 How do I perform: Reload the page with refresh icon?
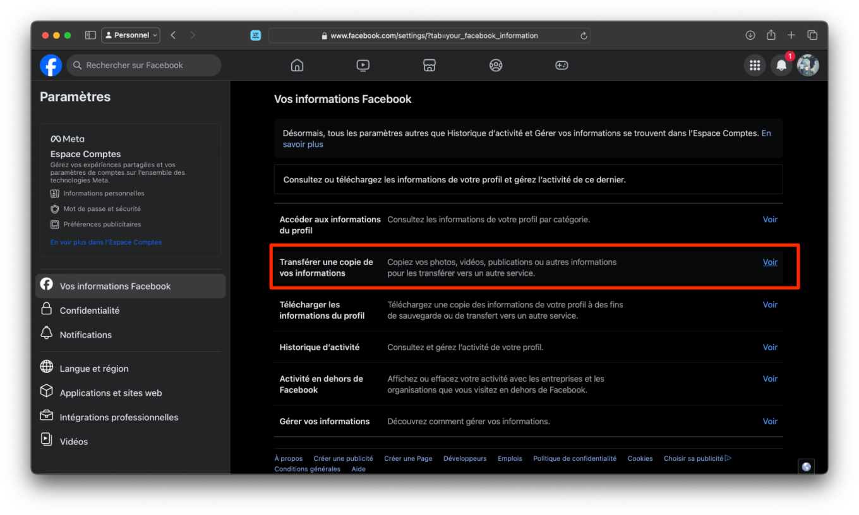tap(584, 36)
